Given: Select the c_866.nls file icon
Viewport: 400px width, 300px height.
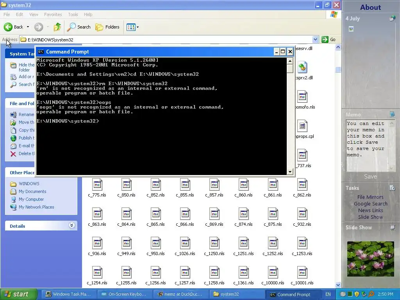Looking at the screenshot, I should pyautogui.click(x=185, y=214).
